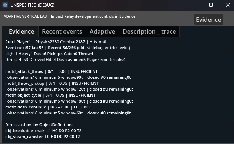
Task: Select the motif_throw_pickup result line
Action: pyautogui.click(x=52, y=83)
